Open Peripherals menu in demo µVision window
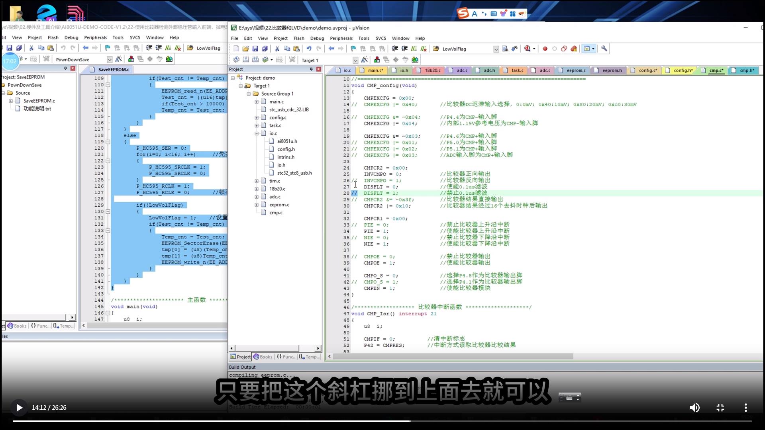 pyautogui.click(x=341, y=38)
